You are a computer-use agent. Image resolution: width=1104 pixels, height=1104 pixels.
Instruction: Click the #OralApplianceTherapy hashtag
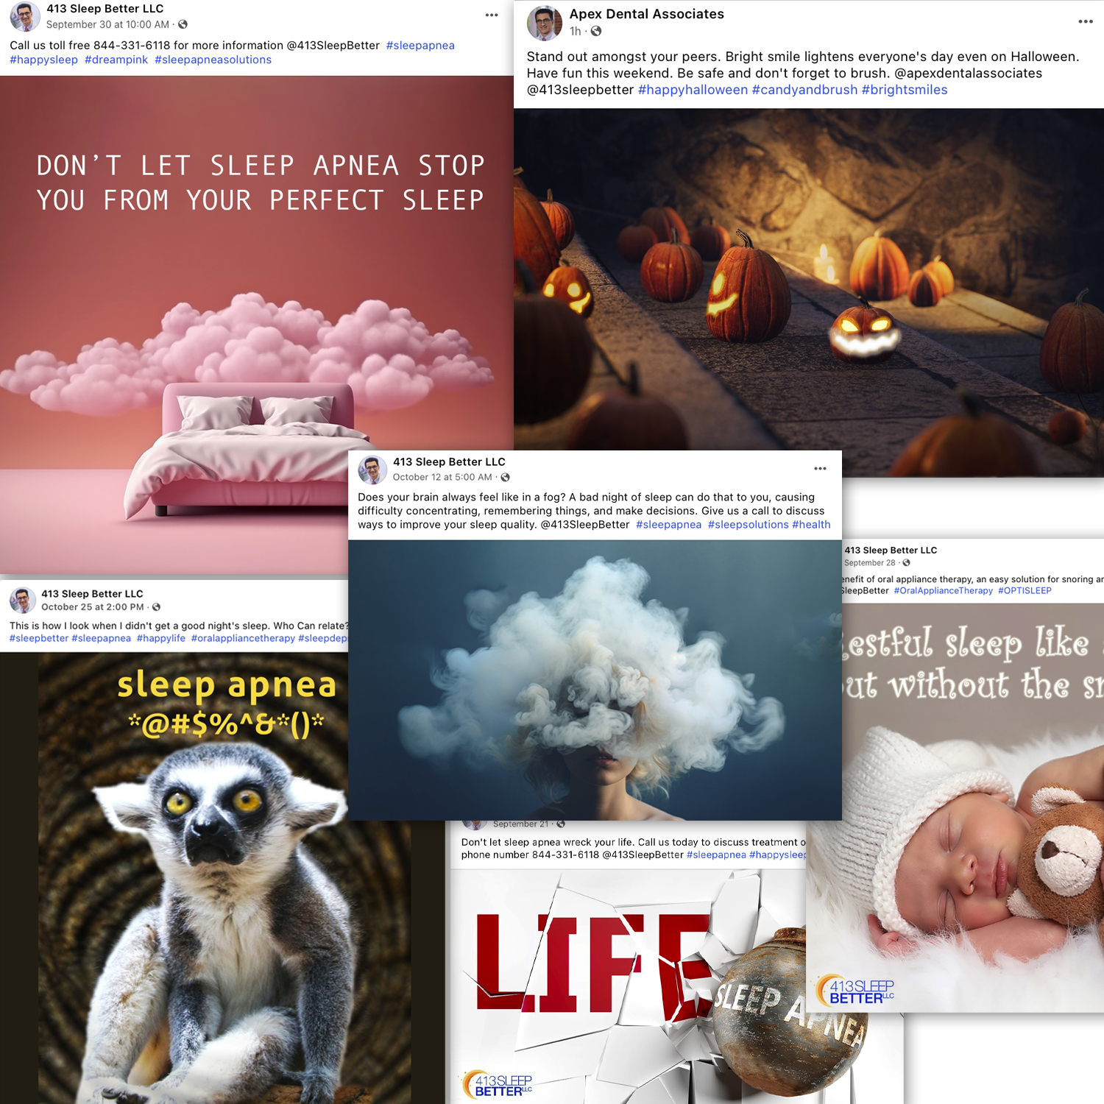pos(943,590)
